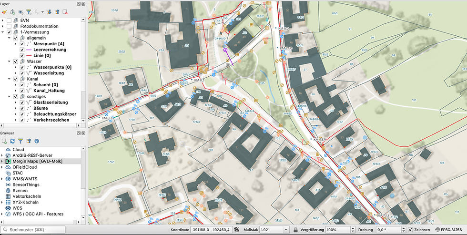
Task: Hide the Leerverrohrung layer
Action: [22, 50]
